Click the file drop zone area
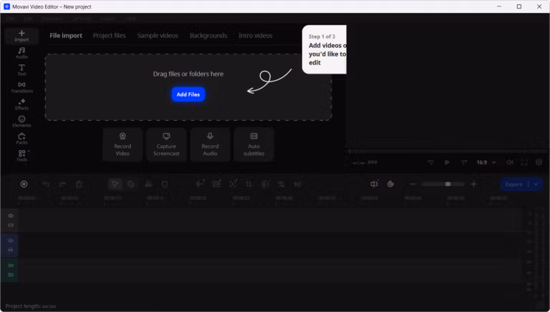The width and height of the screenshot is (550, 312). (x=188, y=87)
